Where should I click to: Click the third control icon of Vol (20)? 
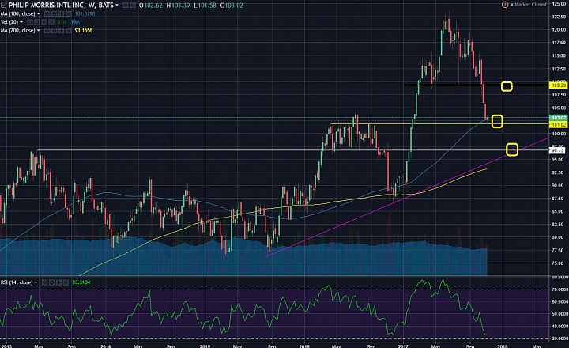[x=44, y=22]
